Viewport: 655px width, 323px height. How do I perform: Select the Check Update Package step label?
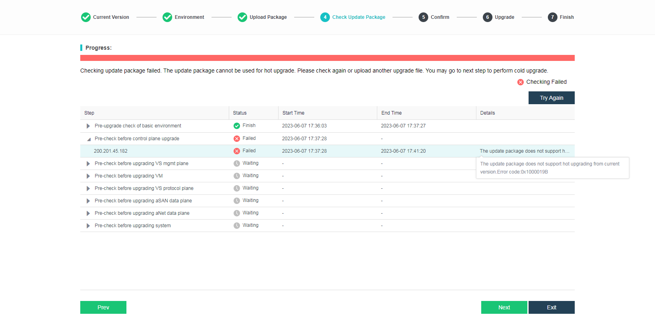click(358, 17)
